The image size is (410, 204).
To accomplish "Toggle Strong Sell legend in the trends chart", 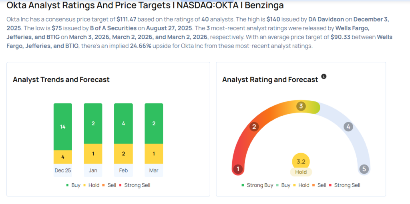I will [x=135, y=185].
